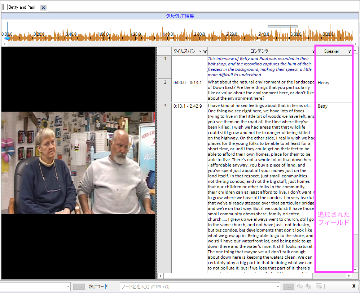This screenshot has height=293, width=360.
Task: Click the クリックして編集 link
Action: (180, 16)
